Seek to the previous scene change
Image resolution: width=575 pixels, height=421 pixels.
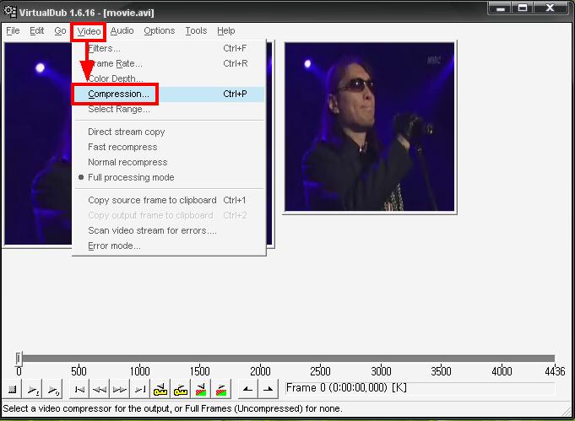201,389
